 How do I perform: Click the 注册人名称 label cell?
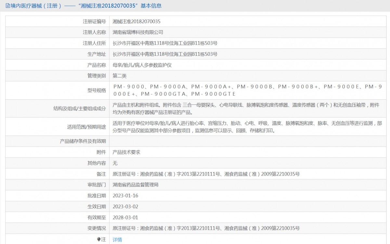[x=58, y=32]
